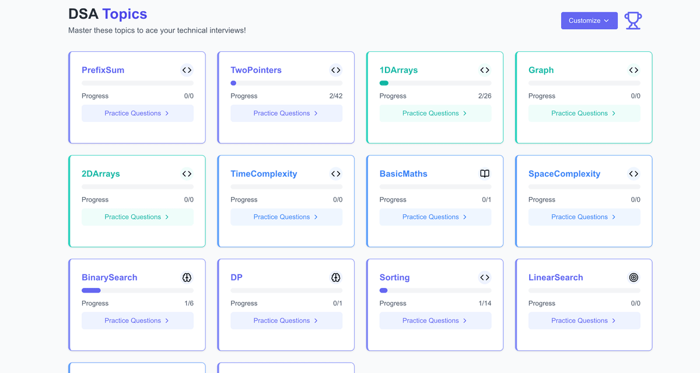Click the BinarySearch topic title

pos(110,277)
